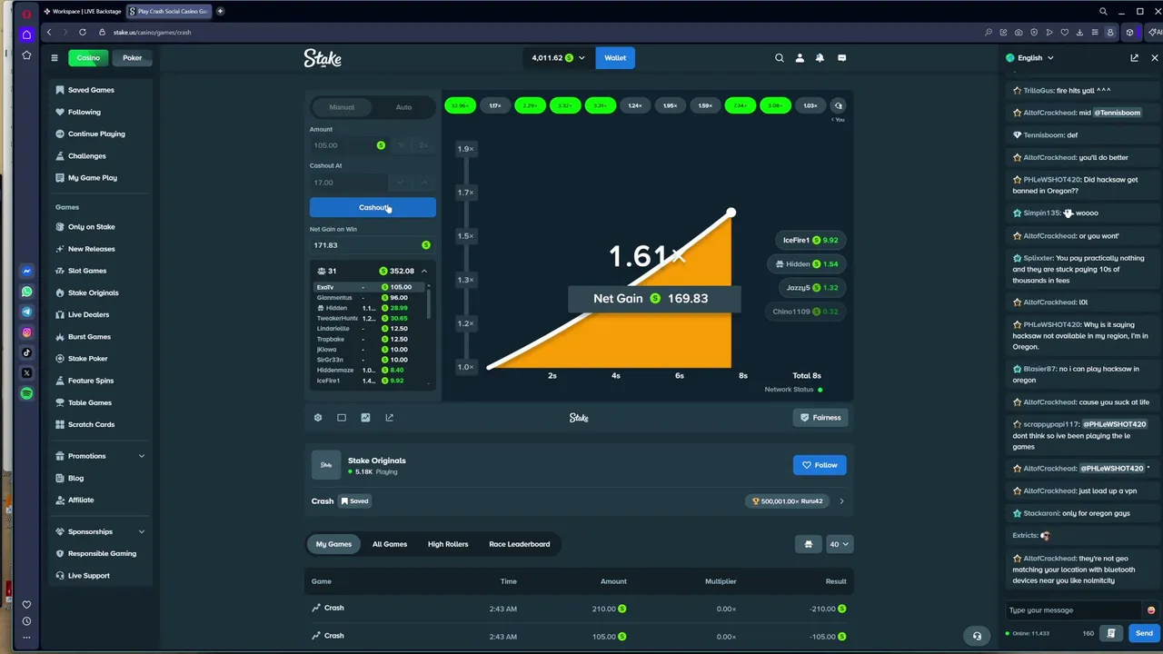1163x654 pixels.
Task: Click the emoji icon in chat input
Action: 1151,610
